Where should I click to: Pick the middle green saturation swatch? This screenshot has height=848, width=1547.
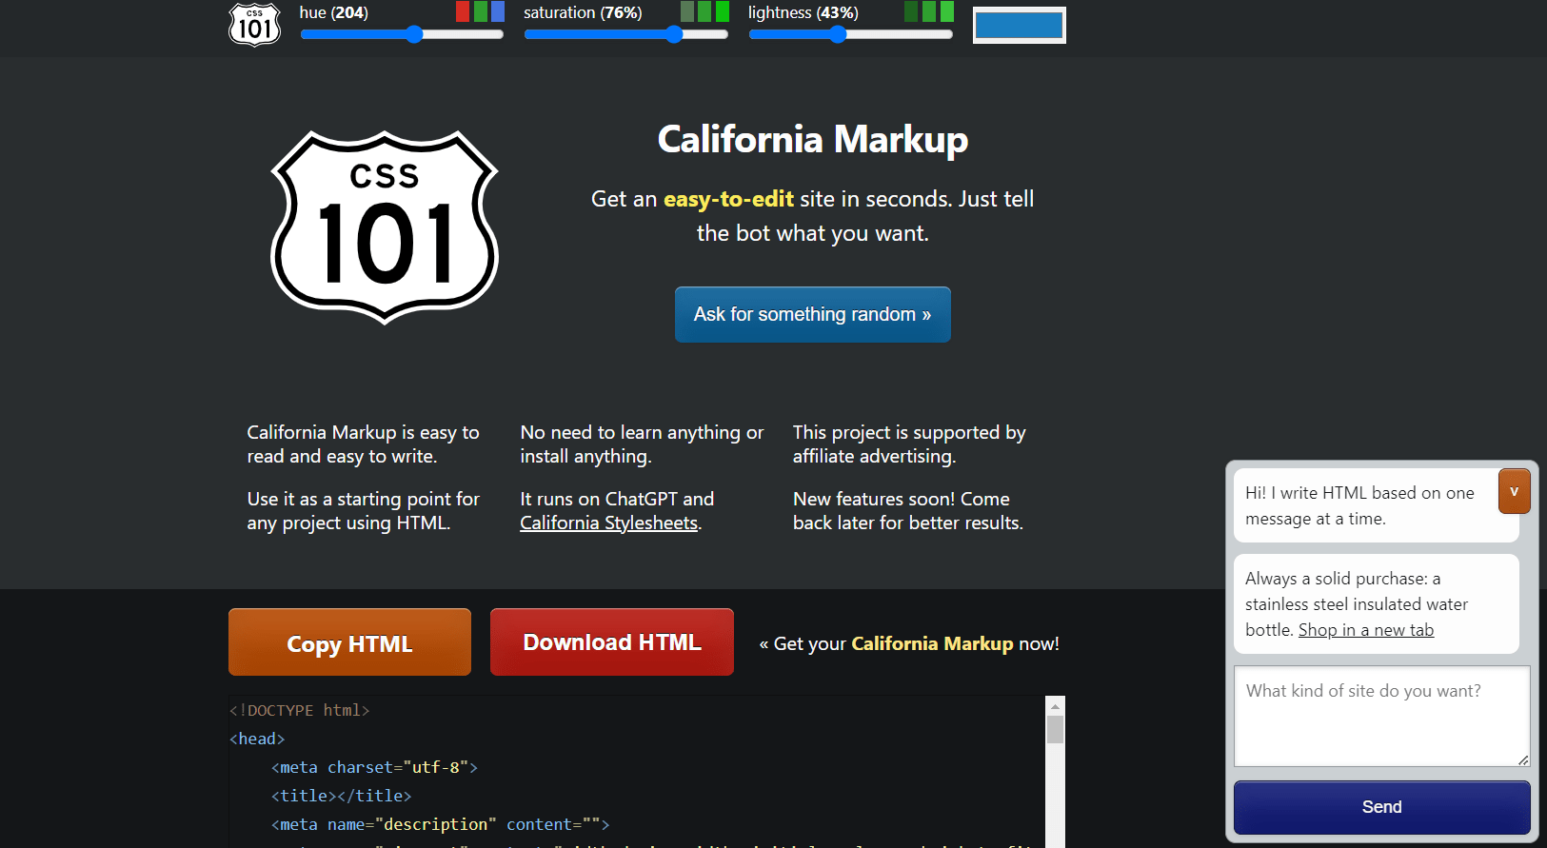click(704, 11)
